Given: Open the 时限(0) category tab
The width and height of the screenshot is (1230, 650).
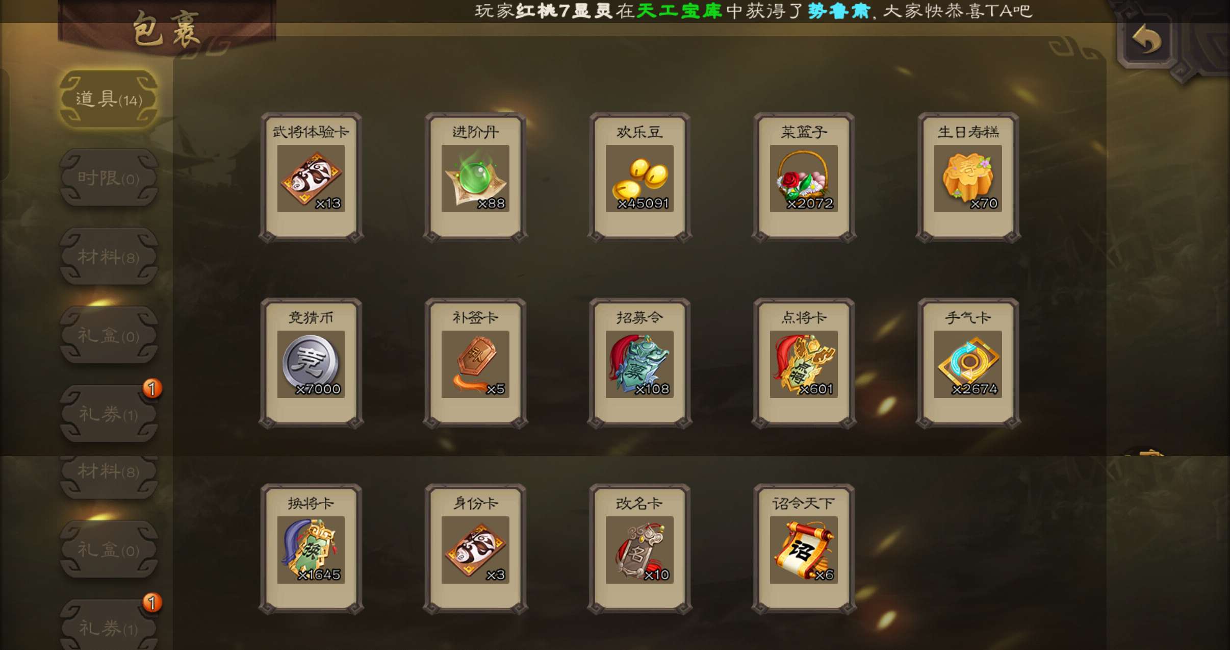Looking at the screenshot, I should pyautogui.click(x=109, y=178).
